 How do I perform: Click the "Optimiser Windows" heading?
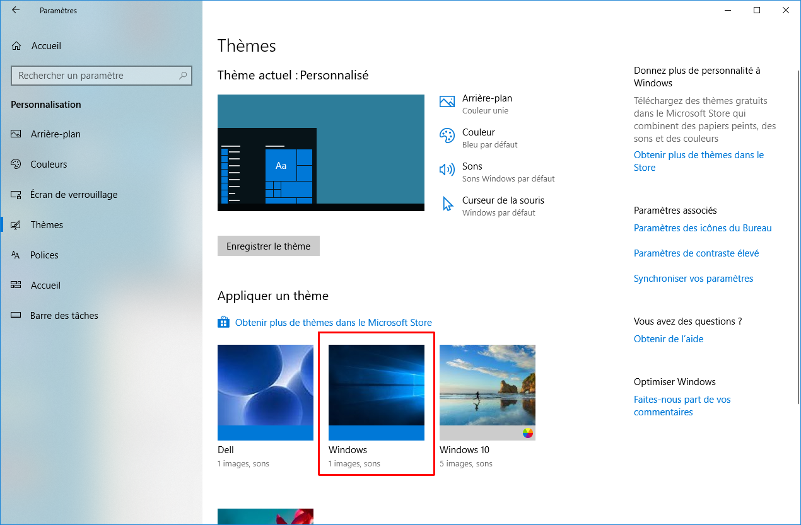point(675,382)
